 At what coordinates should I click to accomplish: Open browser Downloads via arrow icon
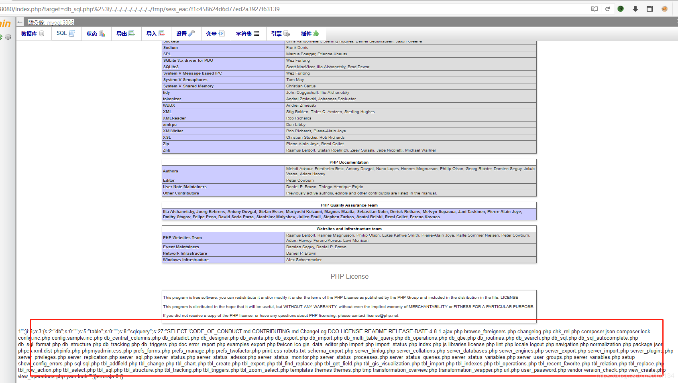(x=635, y=8)
